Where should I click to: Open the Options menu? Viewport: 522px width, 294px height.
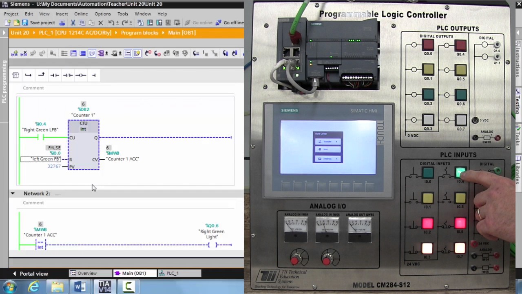click(x=102, y=14)
